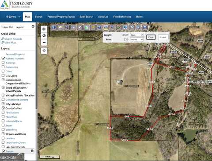Select the green pencil draw tool
This screenshot has width=212, height=161.
[x=119, y=27]
